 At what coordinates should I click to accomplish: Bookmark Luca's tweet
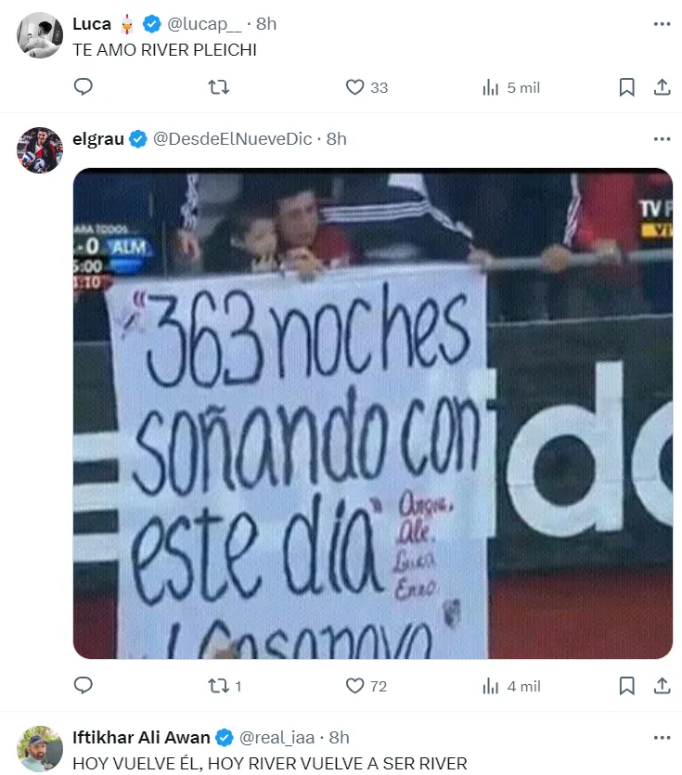pyautogui.click(x=626, y=87)
